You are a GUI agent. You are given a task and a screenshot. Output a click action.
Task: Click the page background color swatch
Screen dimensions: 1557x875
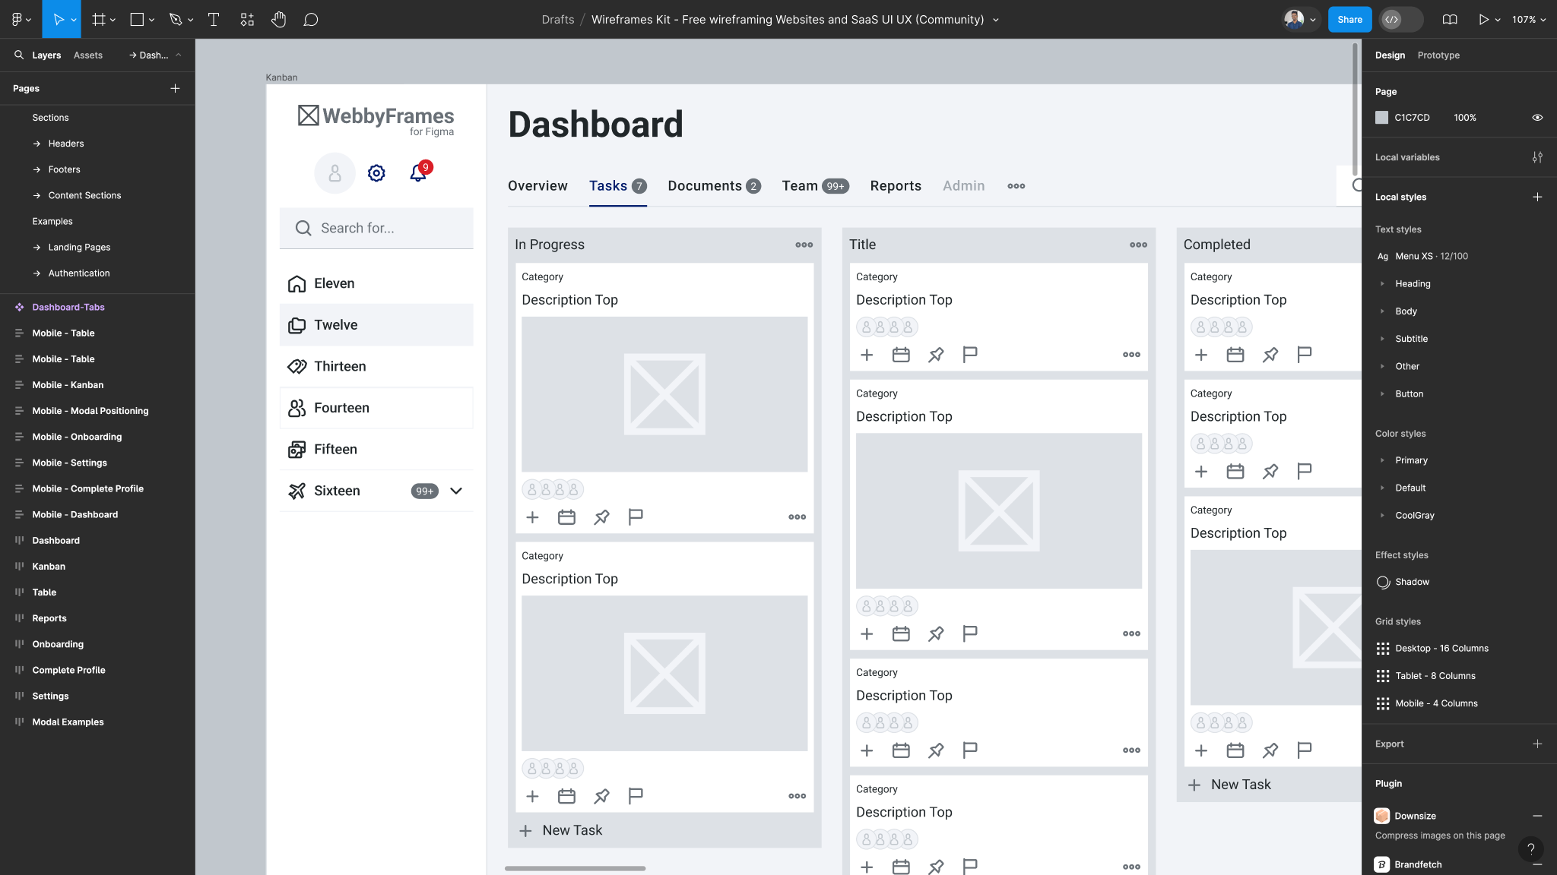point(1382,118)
